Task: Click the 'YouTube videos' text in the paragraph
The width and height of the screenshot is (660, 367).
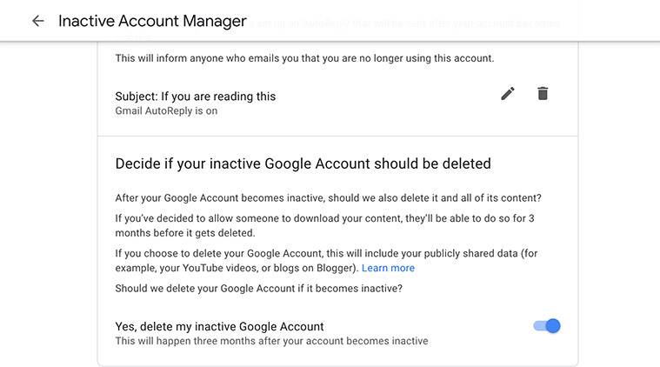Action: pyautogui.click(x=217, y=268)
